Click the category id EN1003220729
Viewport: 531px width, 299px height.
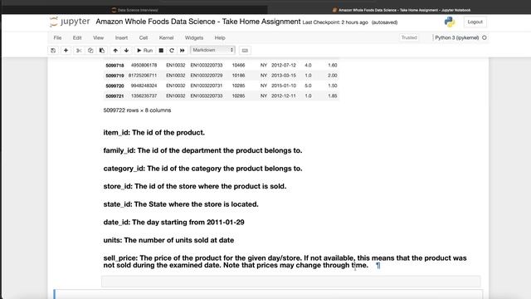click(207, 76)
